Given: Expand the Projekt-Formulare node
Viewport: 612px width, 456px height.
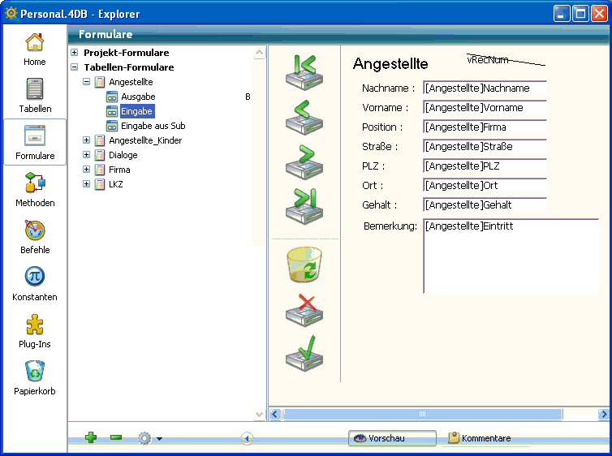Looking at the screenshot, I should click(75, 53).
